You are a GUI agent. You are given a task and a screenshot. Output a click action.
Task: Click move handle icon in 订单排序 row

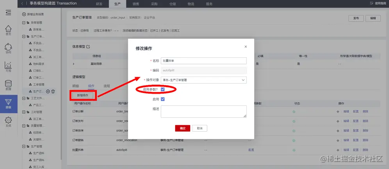338,131
